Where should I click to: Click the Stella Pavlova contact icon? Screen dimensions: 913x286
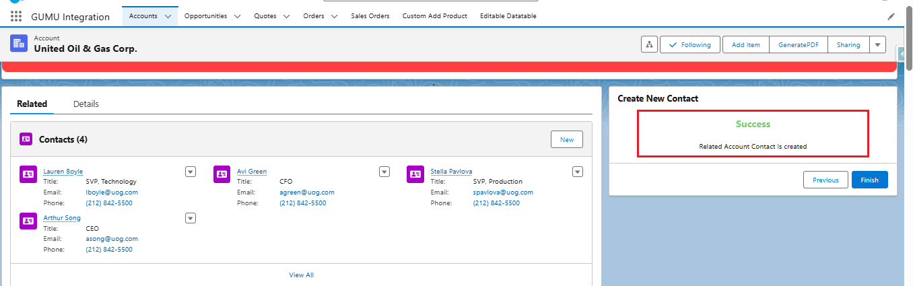tap(415, 174)
